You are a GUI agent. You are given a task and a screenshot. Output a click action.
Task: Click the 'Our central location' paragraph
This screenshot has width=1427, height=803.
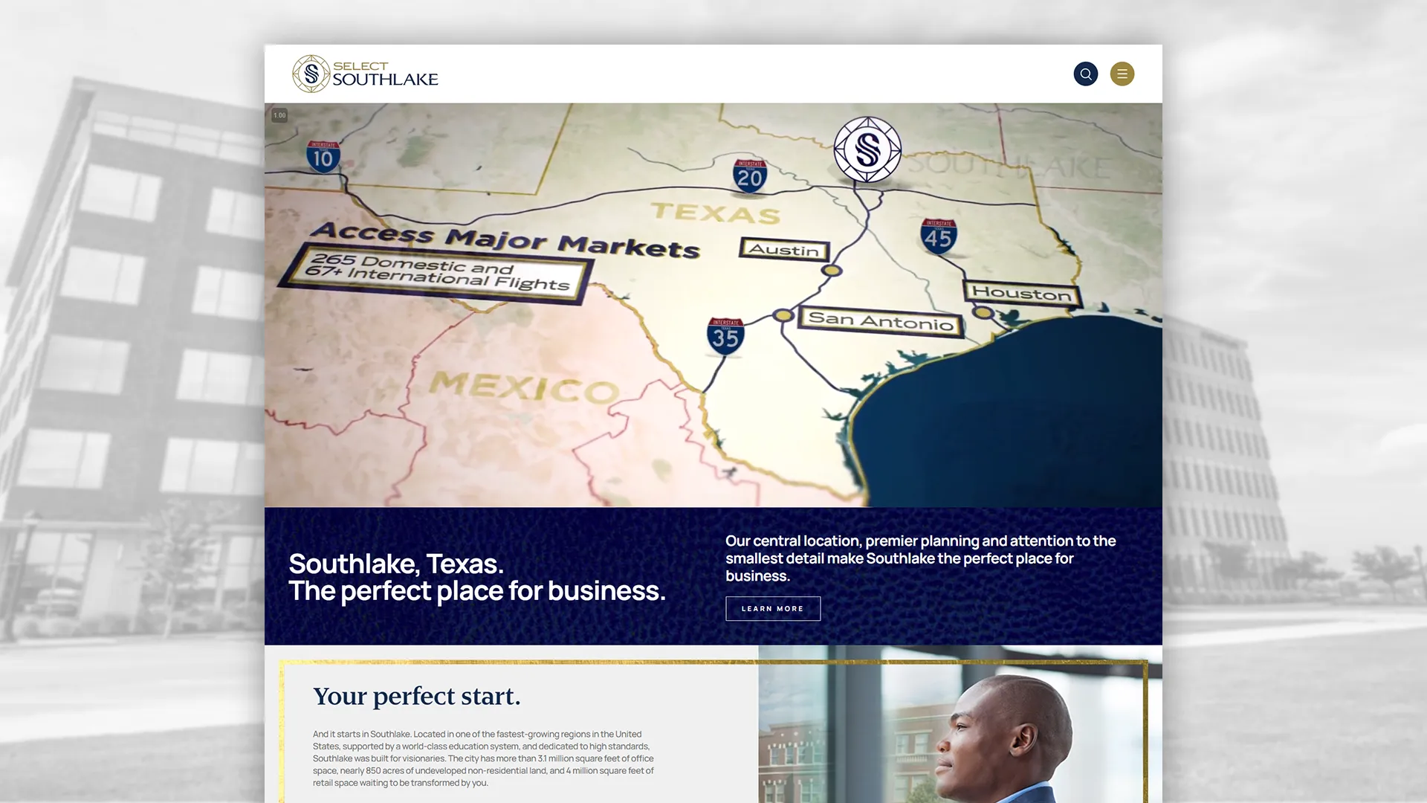pyautogui.click(x=921, y=558)
